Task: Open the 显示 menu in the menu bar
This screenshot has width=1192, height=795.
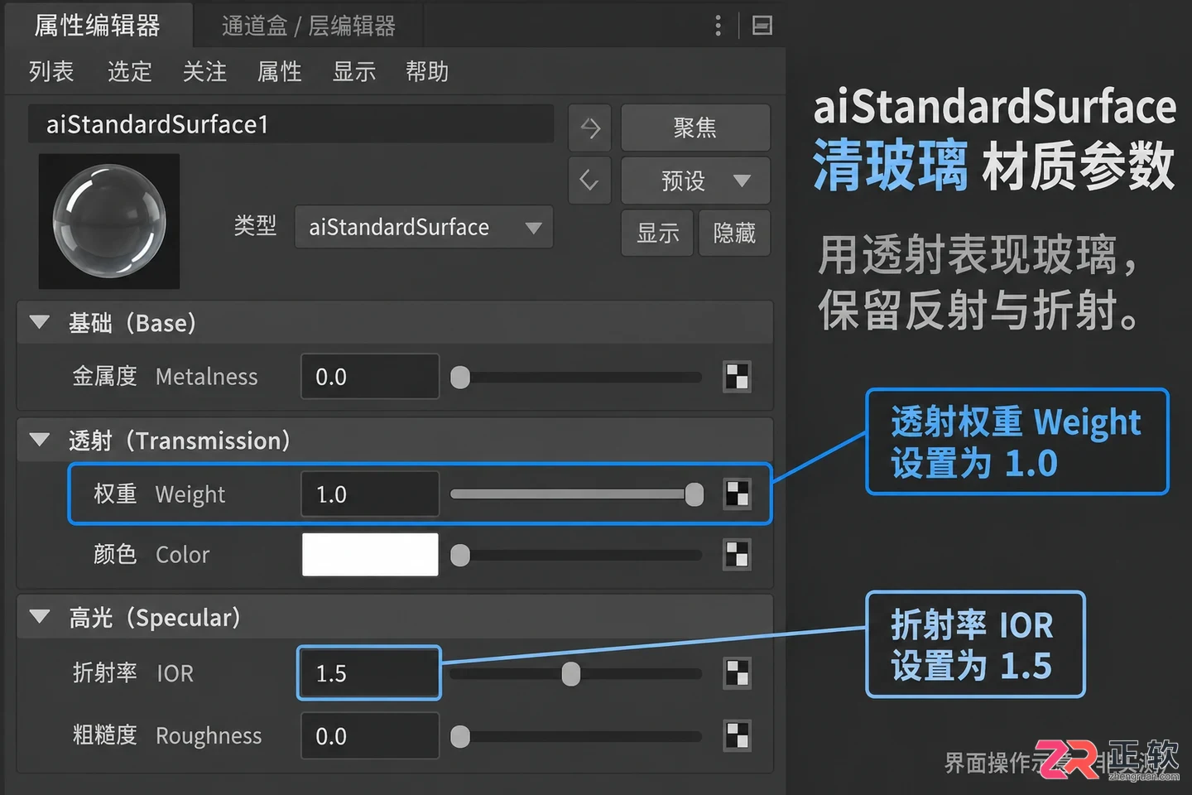Action: point(354,72)
